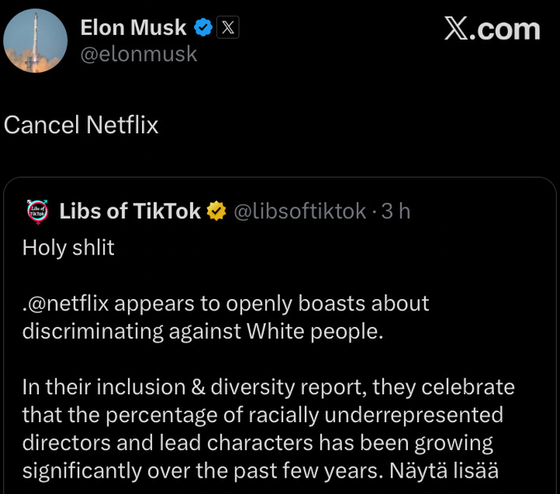Open the Elon Musk display name
Image resolution: width=560 pixels, height=494 pixels.
(133, 27)
